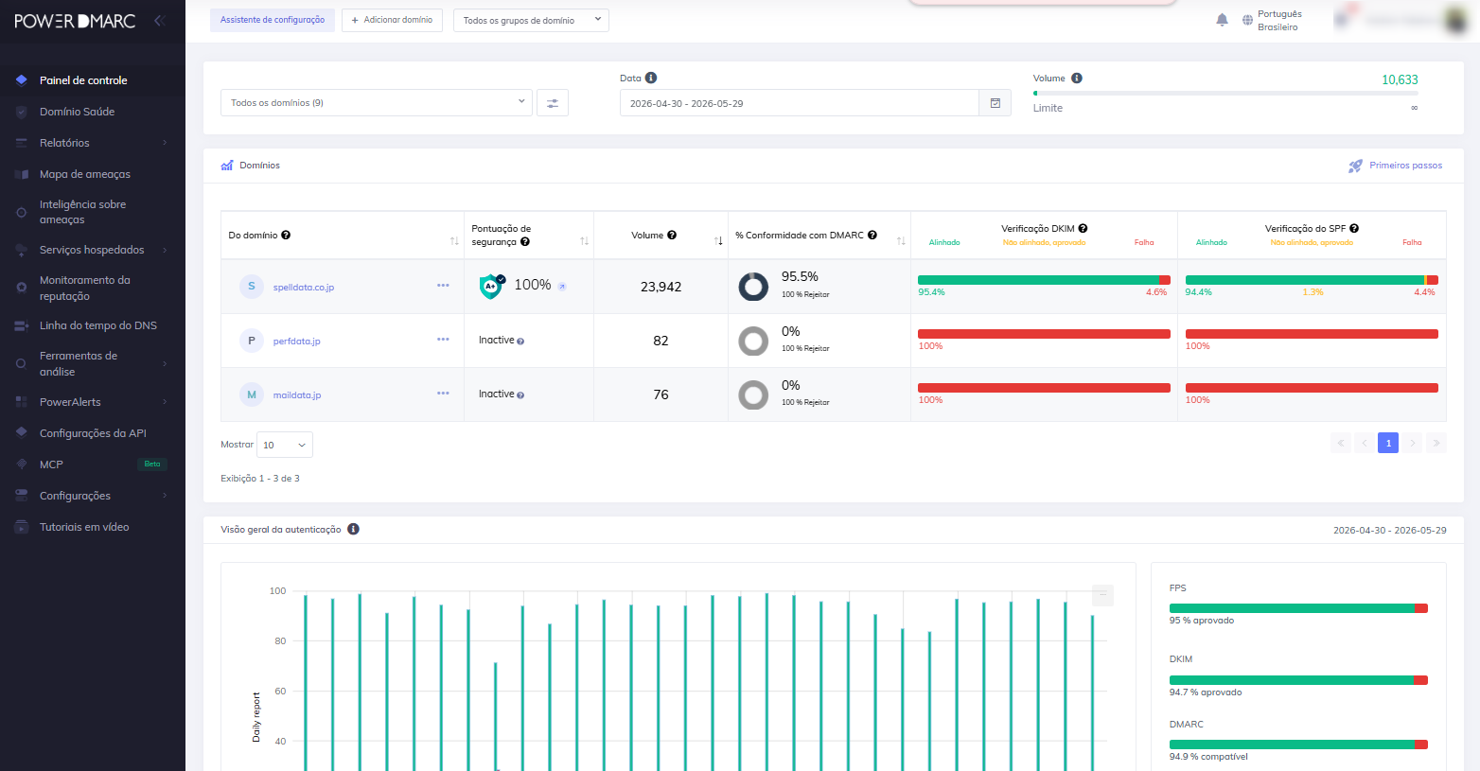
Task: Click the help icon beside Do domínio header
Action: [x=286, y=235]
